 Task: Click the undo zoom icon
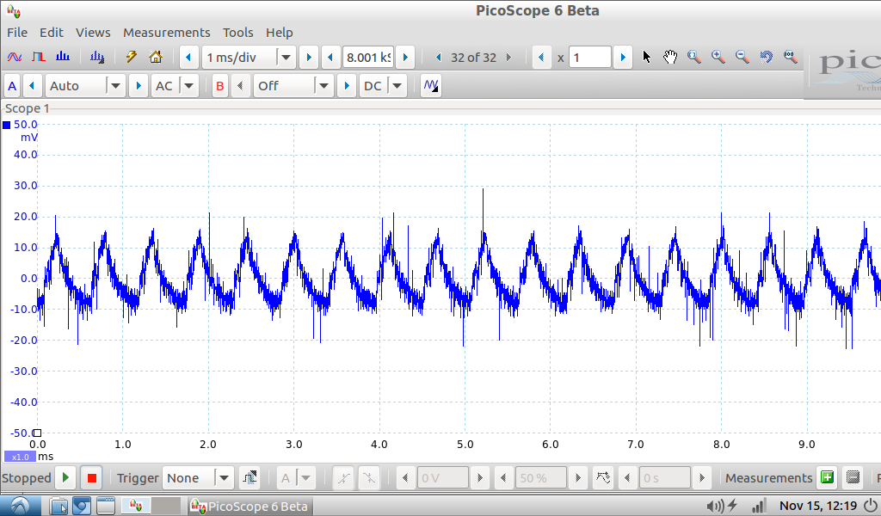click(766, 58)
